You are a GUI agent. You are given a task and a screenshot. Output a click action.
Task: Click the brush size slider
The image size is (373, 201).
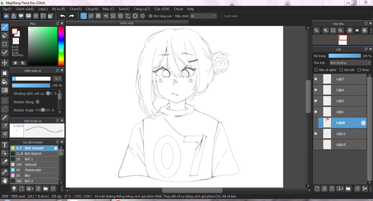(x=31, y=79)
